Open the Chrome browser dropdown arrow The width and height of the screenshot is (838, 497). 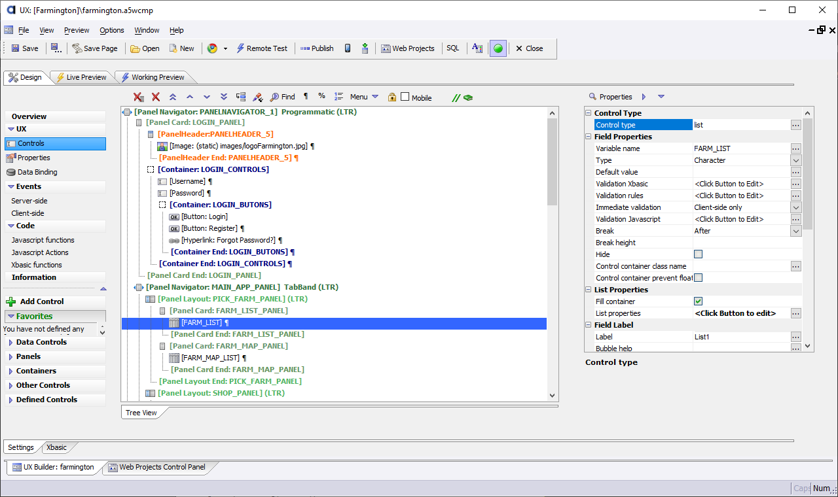225,48
